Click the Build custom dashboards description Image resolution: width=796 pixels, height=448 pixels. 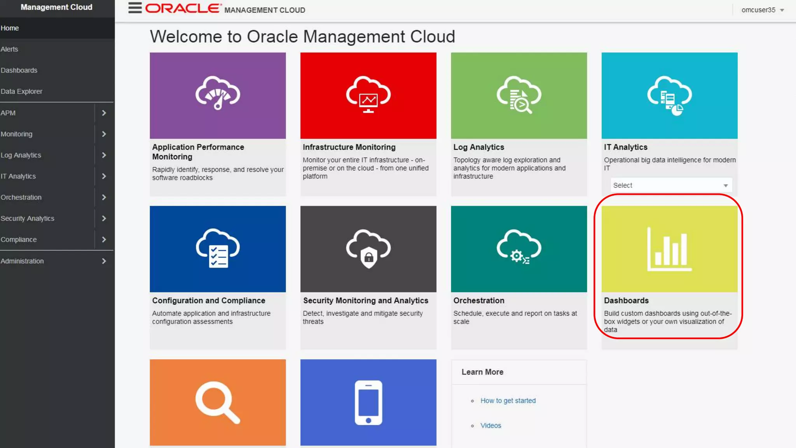pos(668,321)
